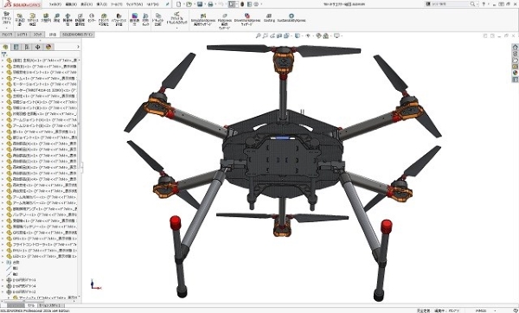Toggle the Section View display
This screenshot has height=313, width=519.
pos(279,35)
